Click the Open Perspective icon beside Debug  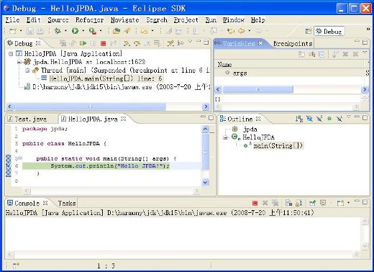click(309, 31)
